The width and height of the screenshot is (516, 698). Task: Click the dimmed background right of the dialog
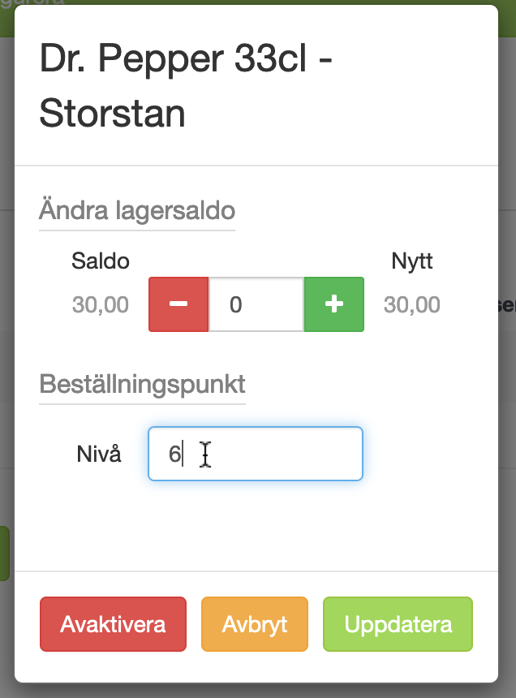[x=507, y=406]
